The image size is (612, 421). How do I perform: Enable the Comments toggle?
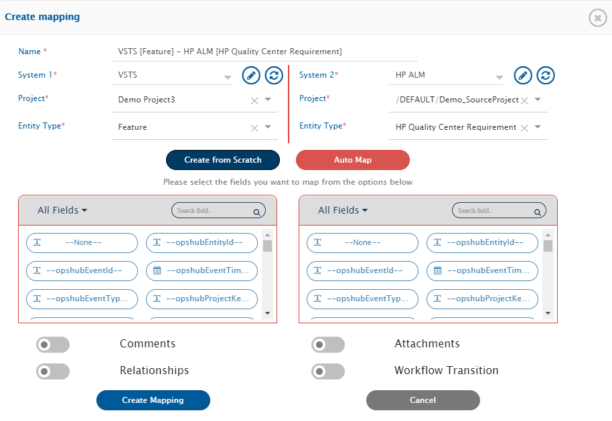coord(53,345)
